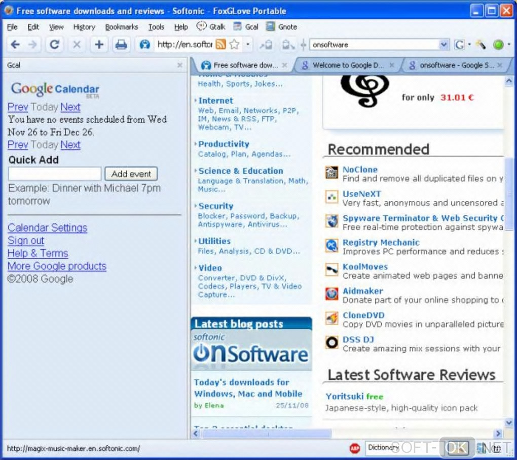Click the onSoftware blog banner image
The image size is (517, 460).
(x=251, y=350)
